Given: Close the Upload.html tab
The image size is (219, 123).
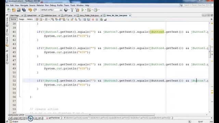Looking at the screenshot, I should click(x=39, y=15).
